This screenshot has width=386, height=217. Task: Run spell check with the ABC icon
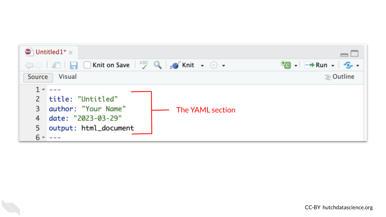pyautogui.click(x=144, y=65)
